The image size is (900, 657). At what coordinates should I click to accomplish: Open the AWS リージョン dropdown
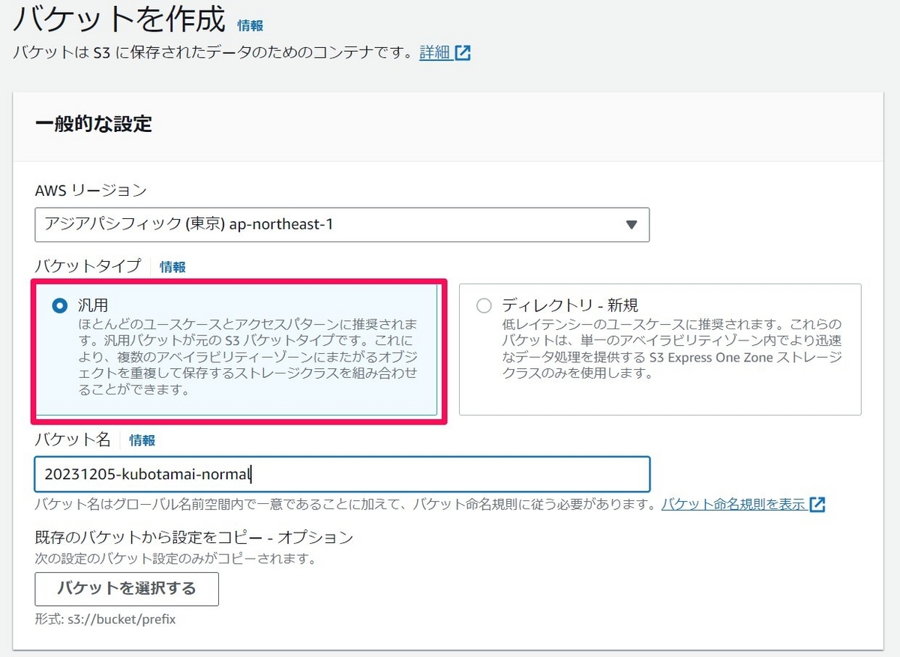pos(342,224)
